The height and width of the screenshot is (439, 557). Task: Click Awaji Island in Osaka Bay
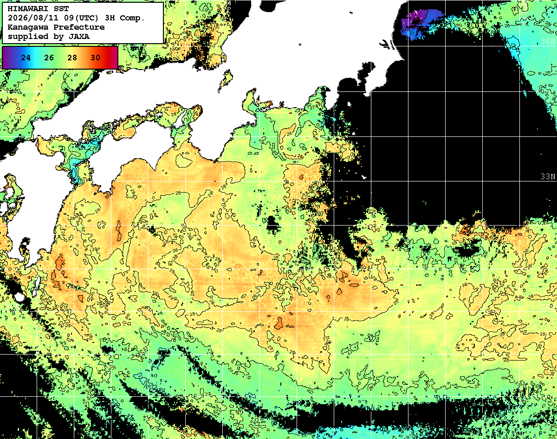pos(179,120)
